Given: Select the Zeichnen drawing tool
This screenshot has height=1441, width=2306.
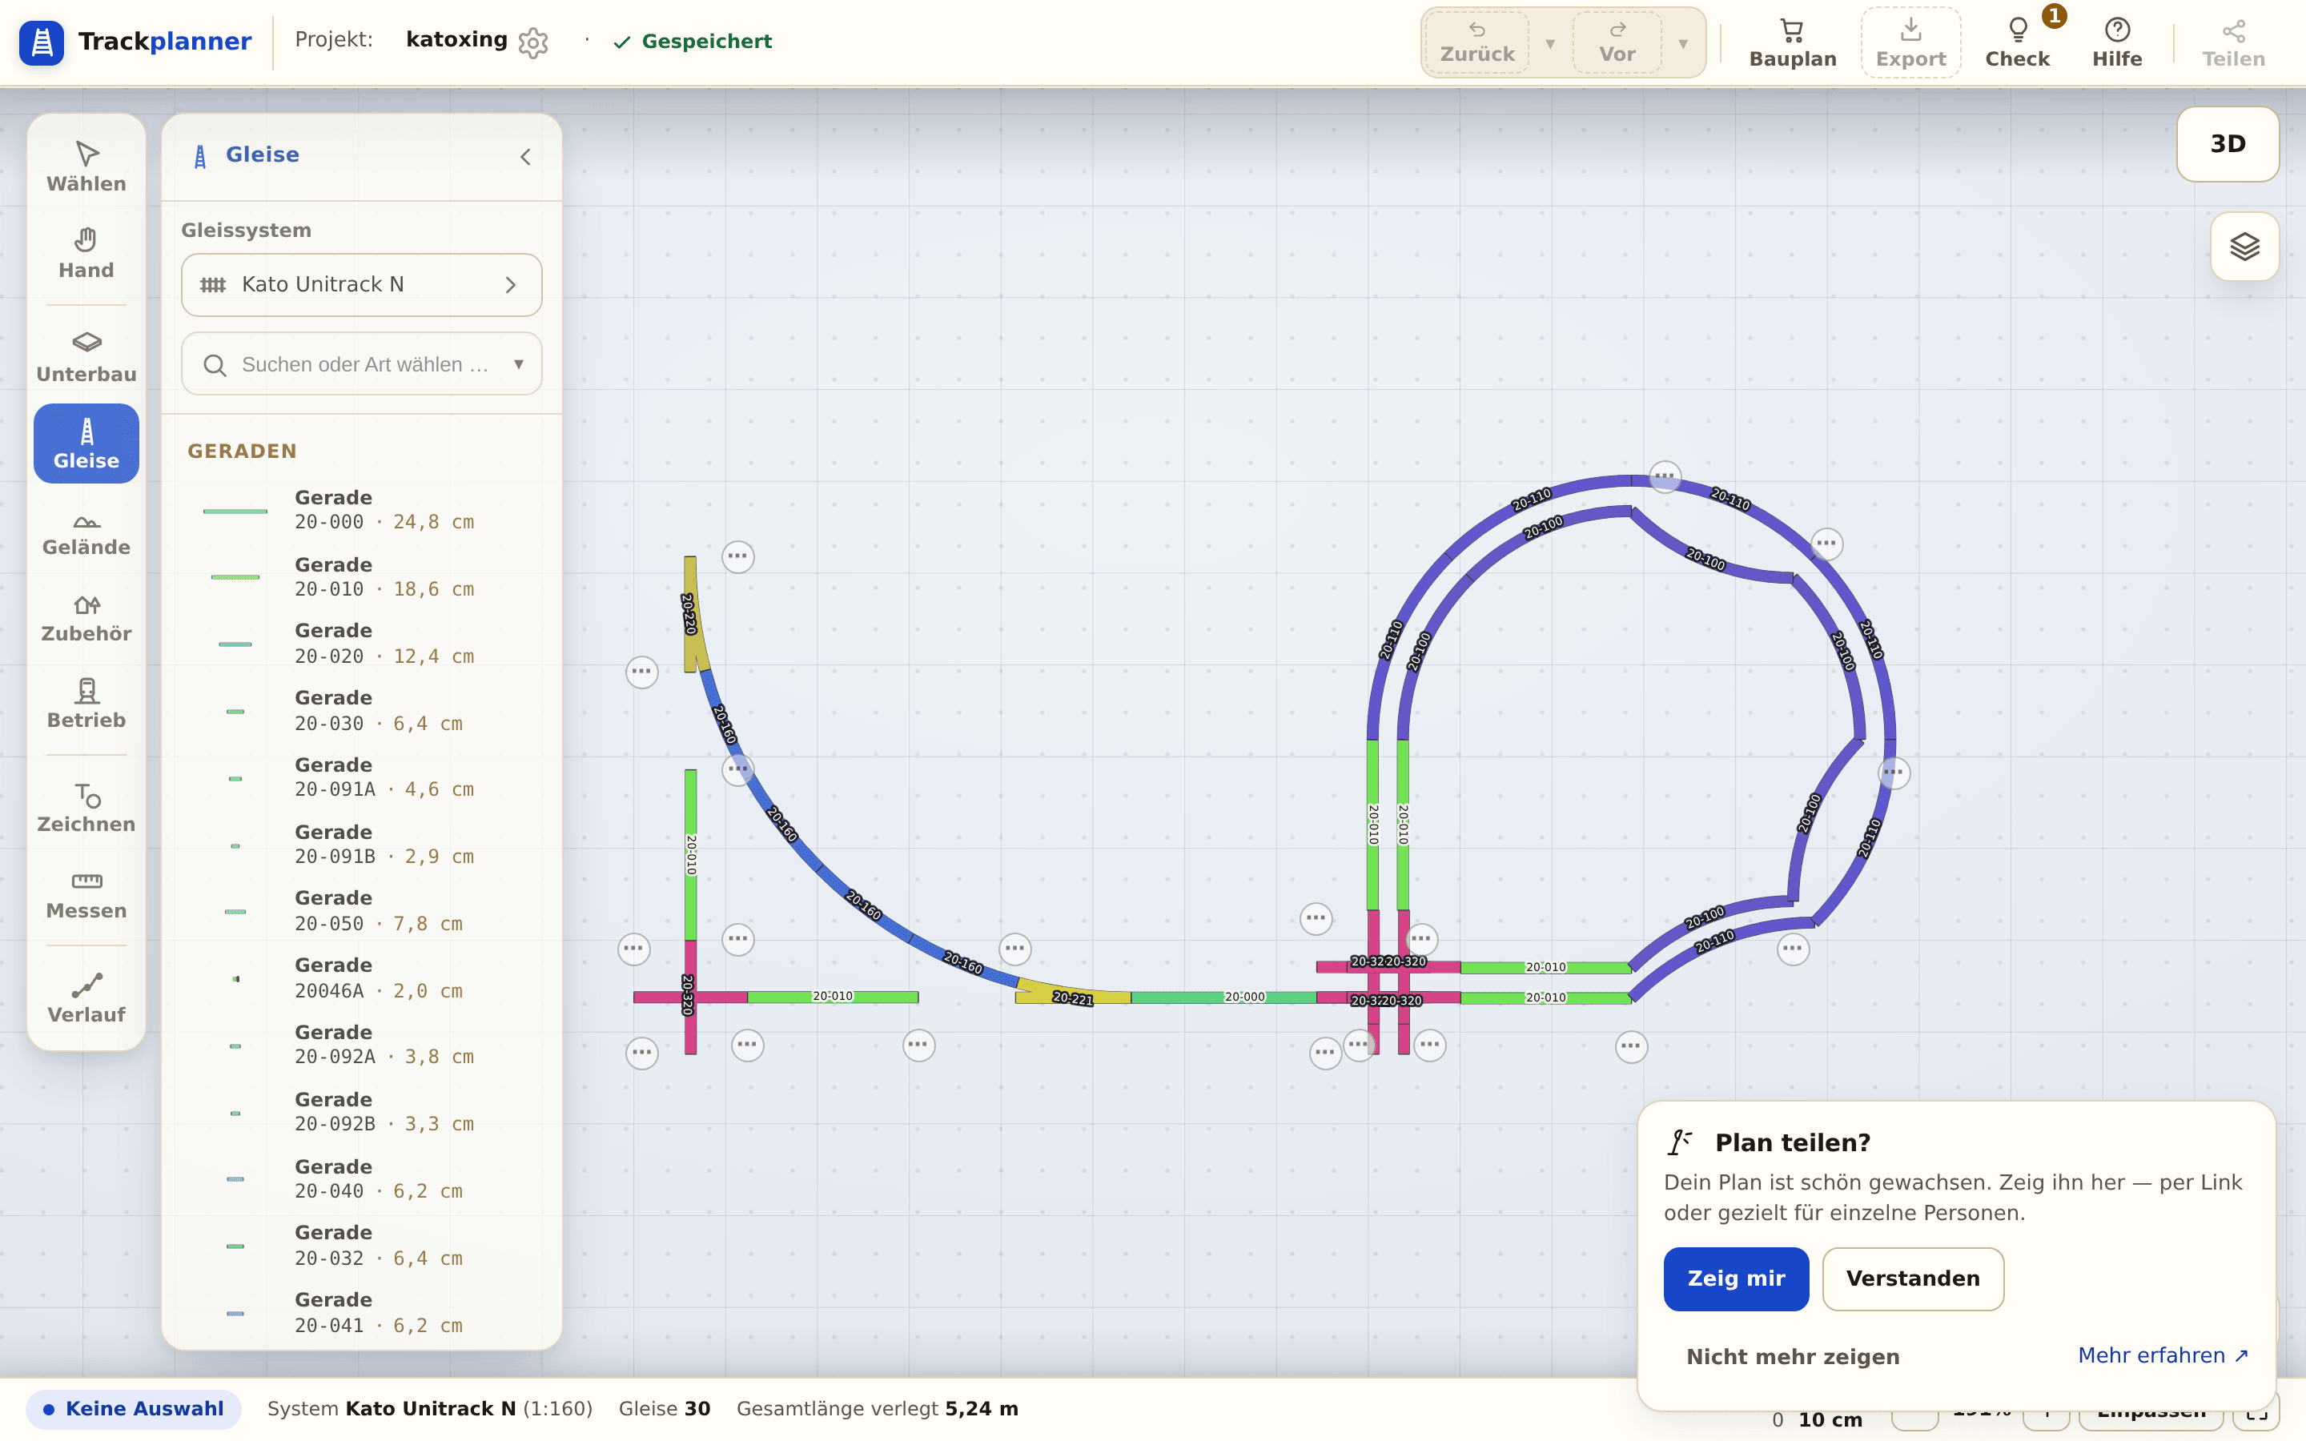Looking at the screenshot, I should click(x=86, y=807).
